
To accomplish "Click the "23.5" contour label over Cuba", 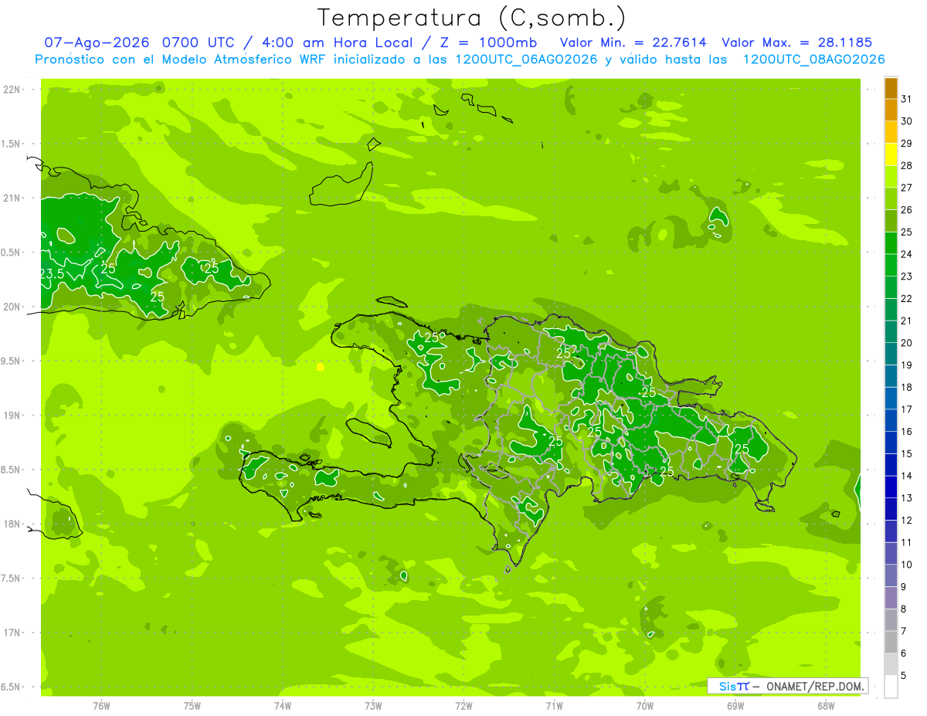I will click(x=52, y=273).
